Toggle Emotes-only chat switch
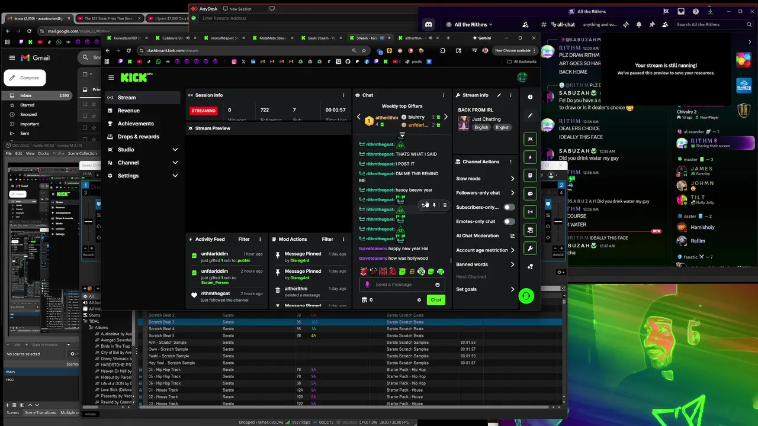758x426 pixels. [509, 221]
